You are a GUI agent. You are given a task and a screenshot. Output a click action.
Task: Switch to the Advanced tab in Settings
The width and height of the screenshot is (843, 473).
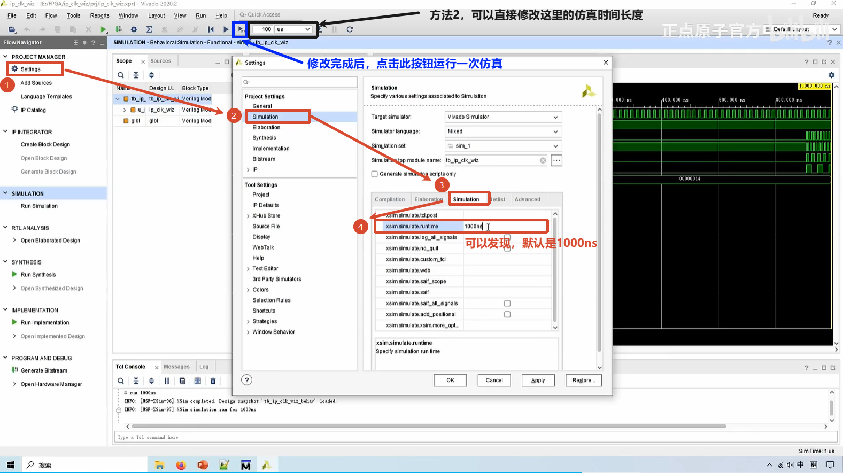528,199
